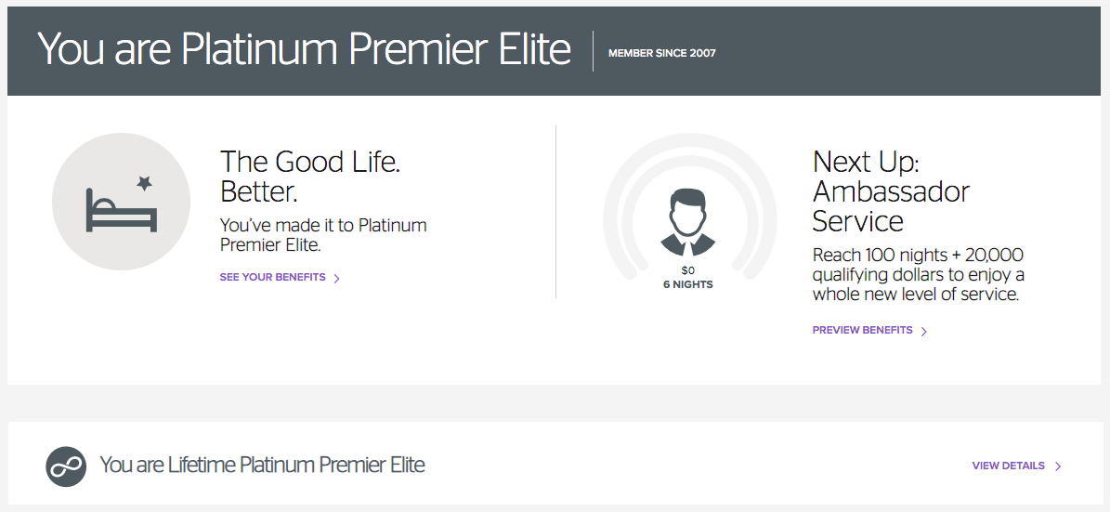
Task: Click the Reach 100 nights description text
Action: pos(918,274)
